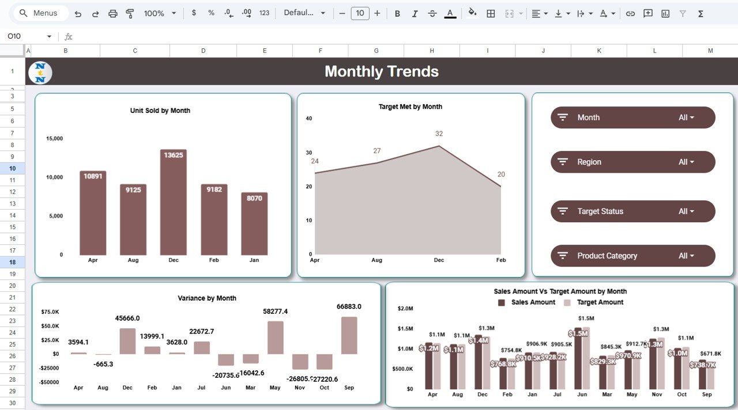This screenshot has width=738, height=410.
Task: Format selection as currency
Action: (x=194, y=13)
